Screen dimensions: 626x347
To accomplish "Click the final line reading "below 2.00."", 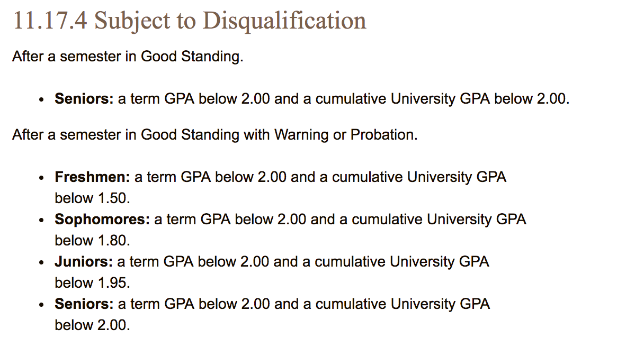I will coord(92,325).
